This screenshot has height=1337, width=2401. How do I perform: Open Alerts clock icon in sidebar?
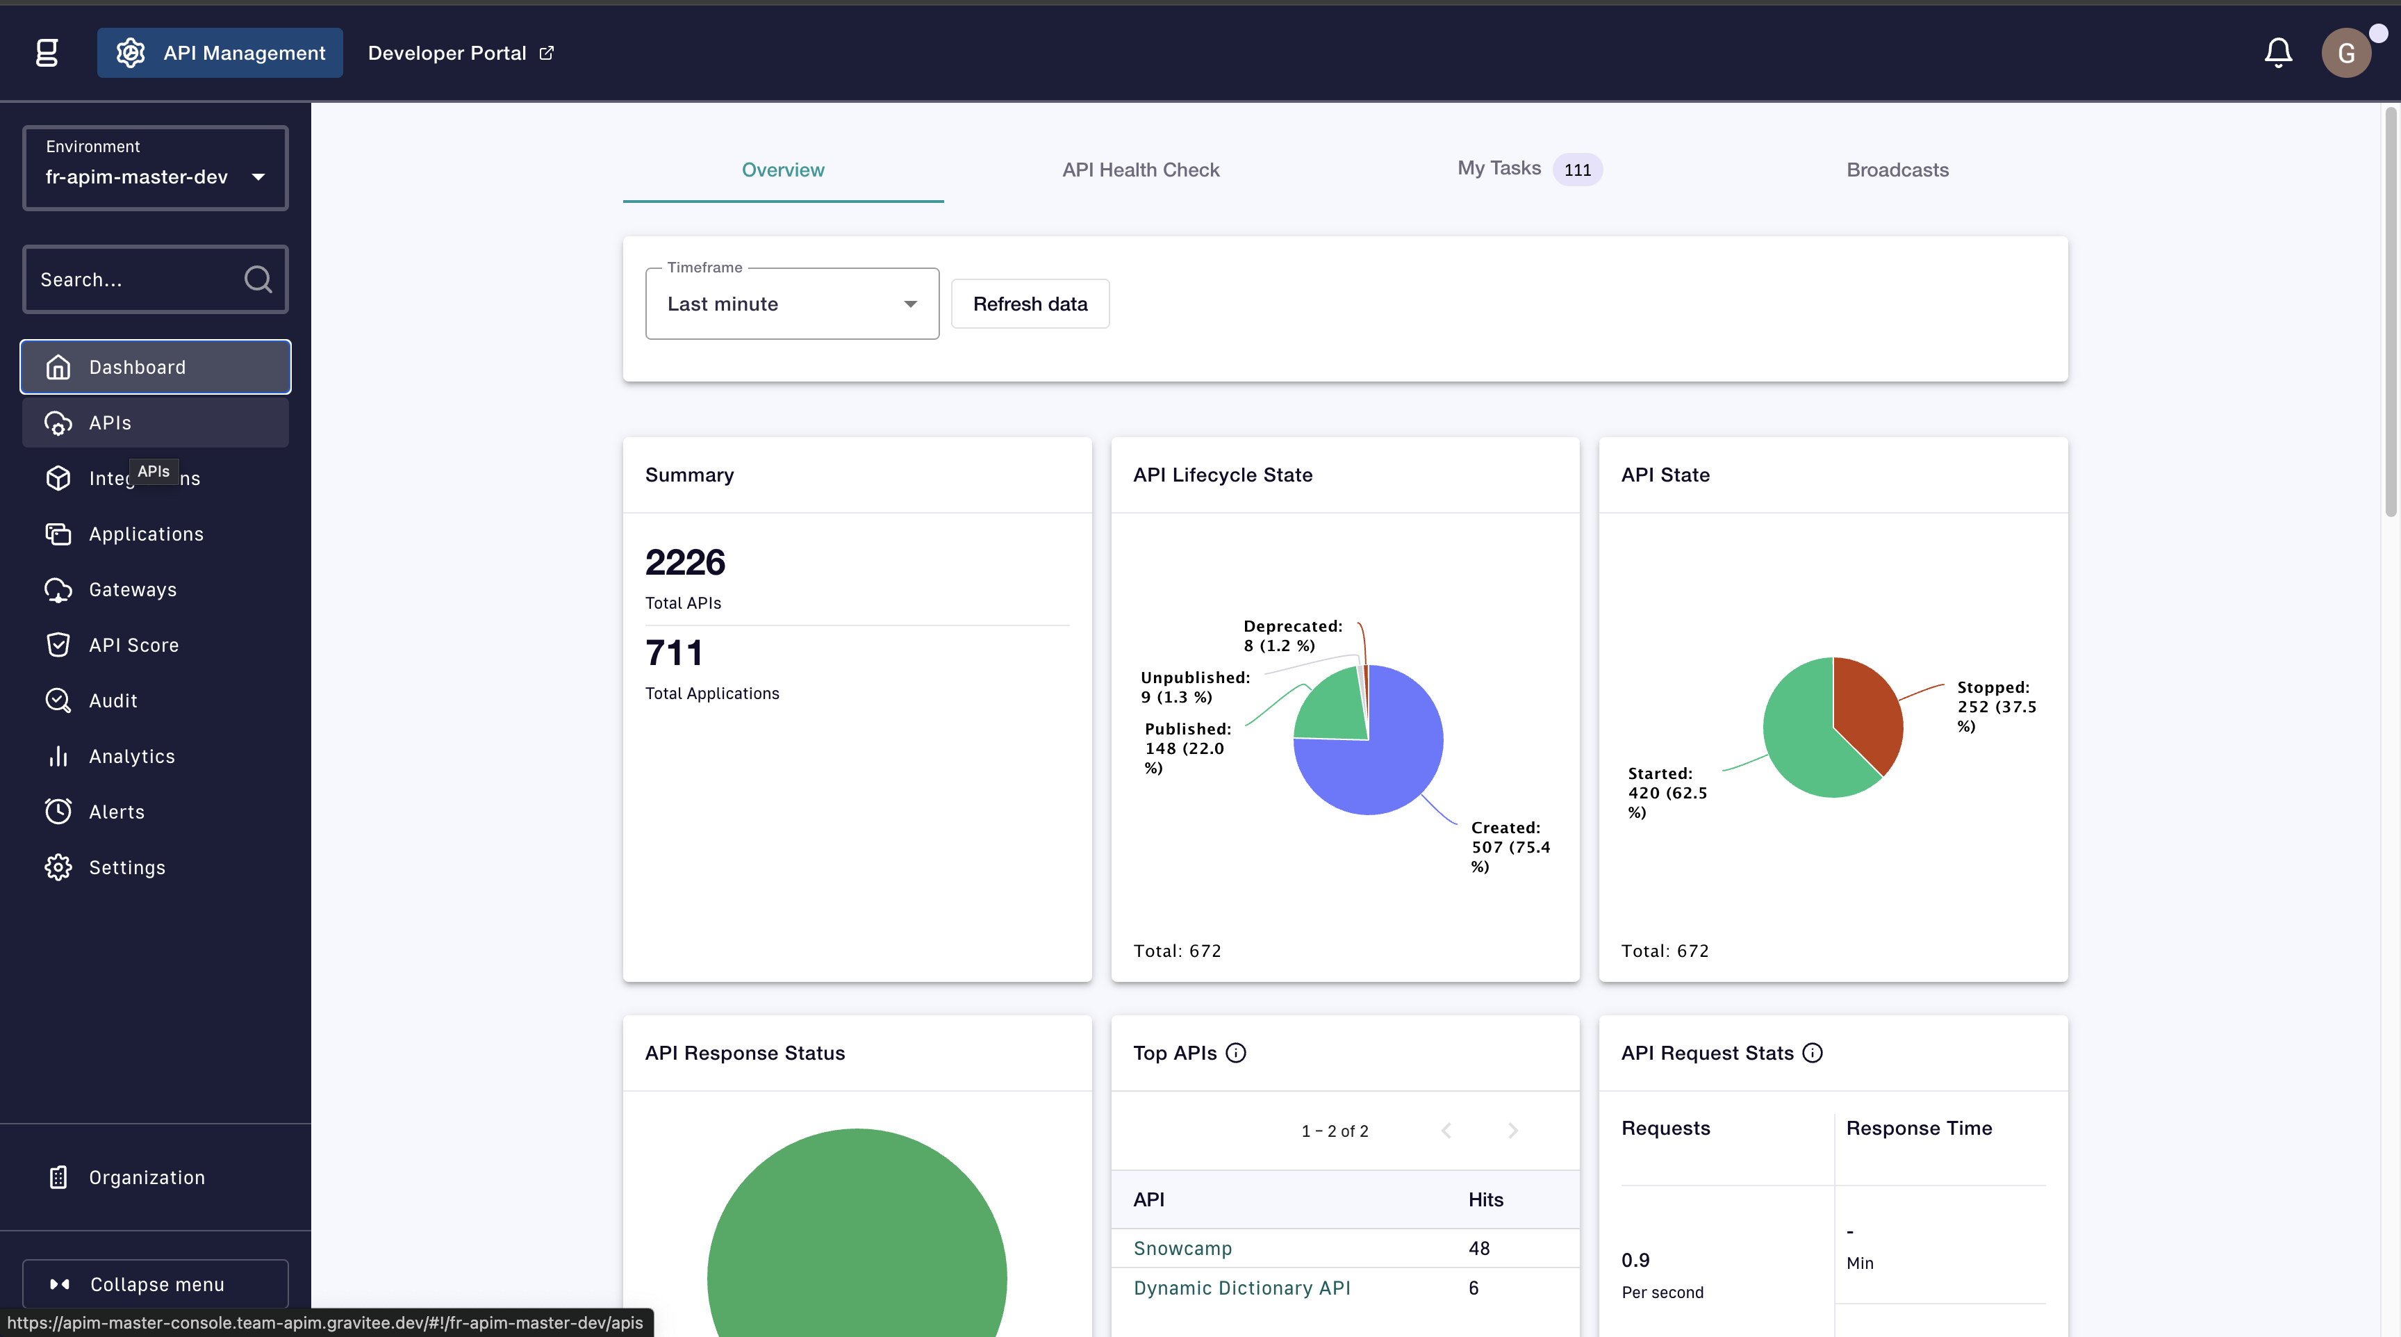(x=58, y=811)
